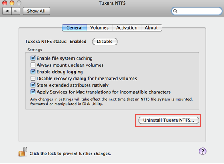Click the unlocked padlock icon
This screenshot has width=224, height=164.
[23, 152]
